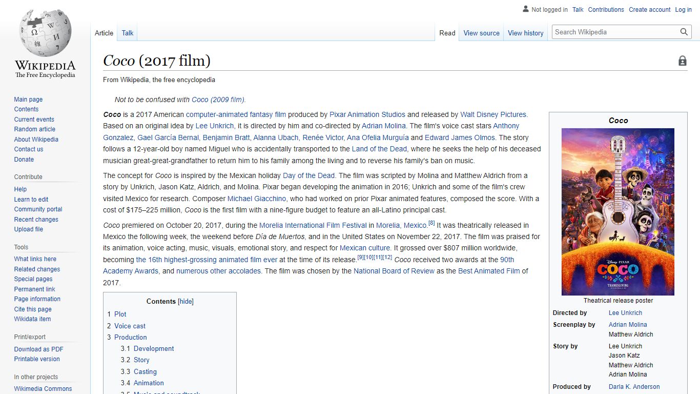The width and height of the screenshot is (700, 394).
Task: Open National Board of Review link
Action: pos(394,271)
